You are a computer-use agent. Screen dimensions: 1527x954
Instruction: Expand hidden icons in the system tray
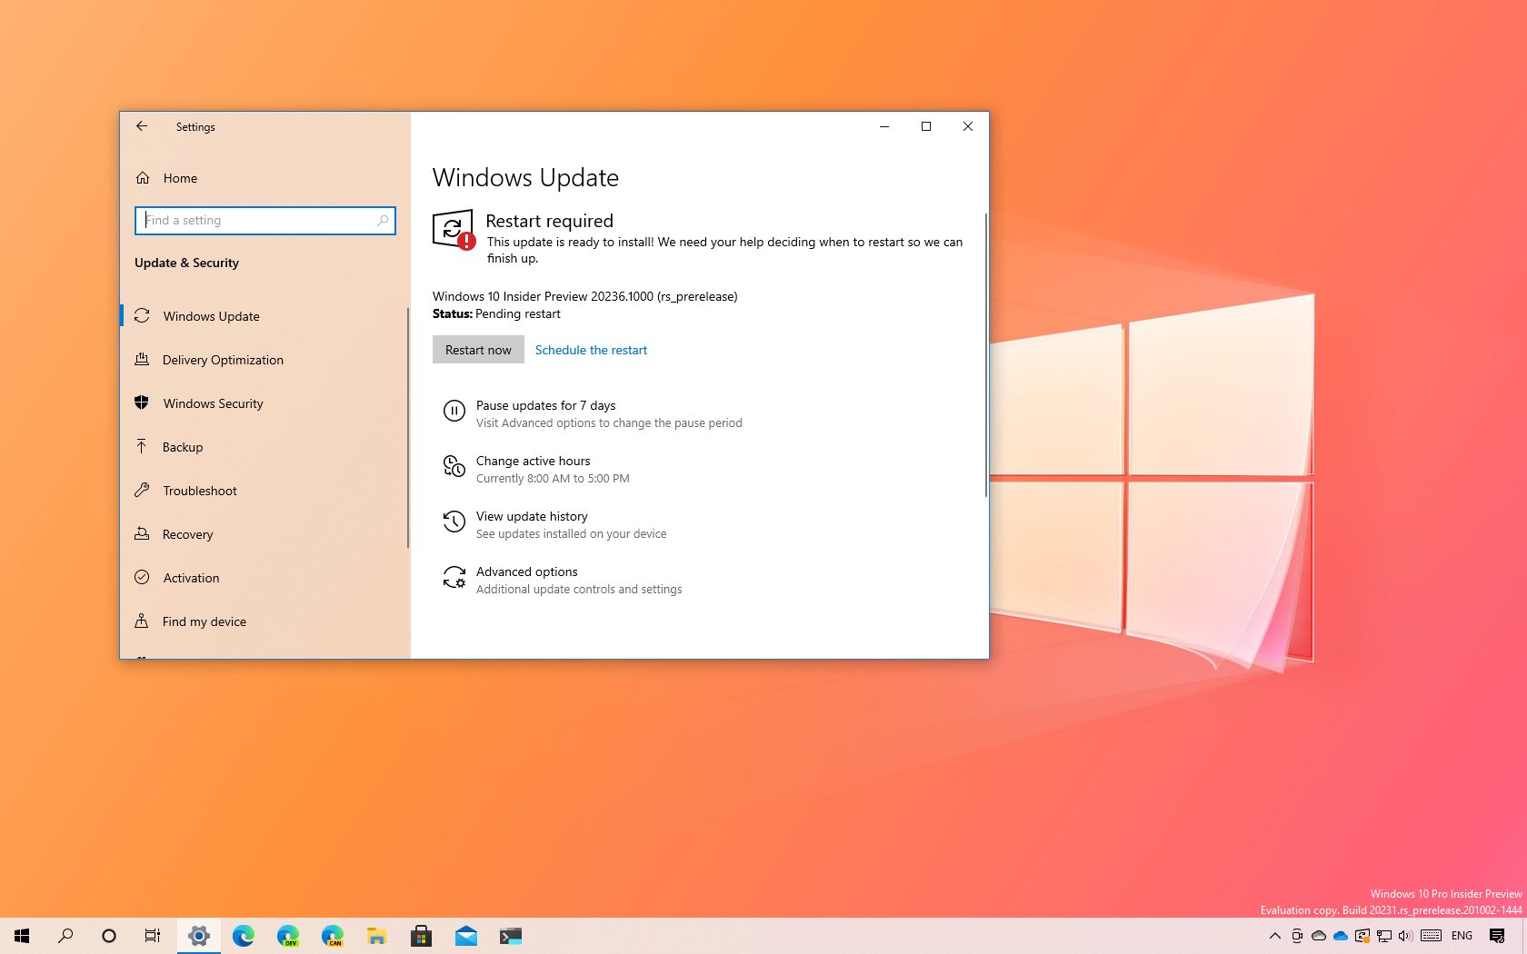click(1274, 936)
